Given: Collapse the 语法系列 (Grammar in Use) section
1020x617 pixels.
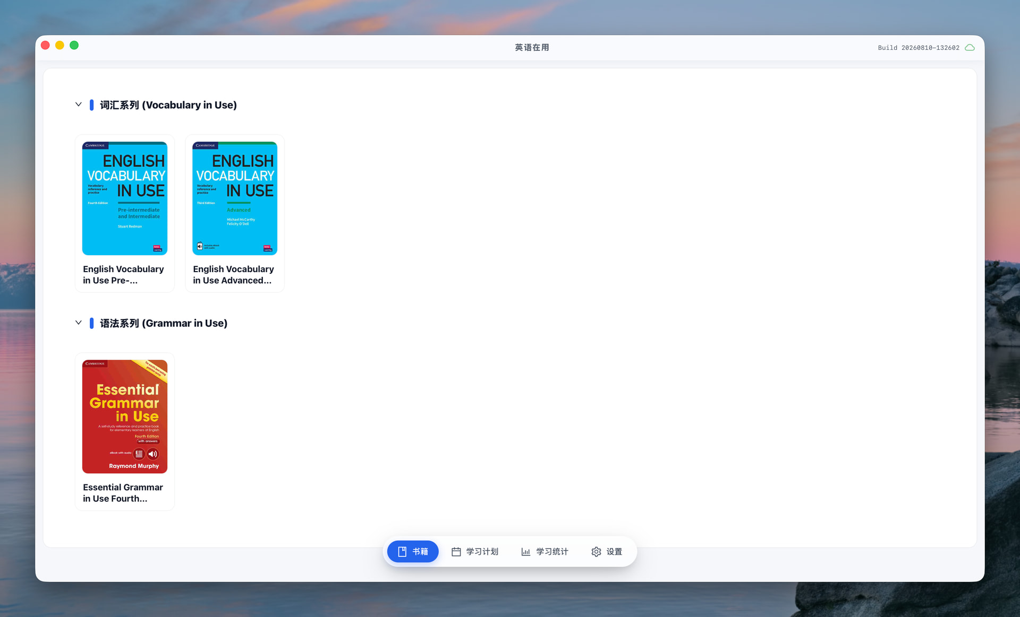Looking at the screenshot, I should point(79,323).
